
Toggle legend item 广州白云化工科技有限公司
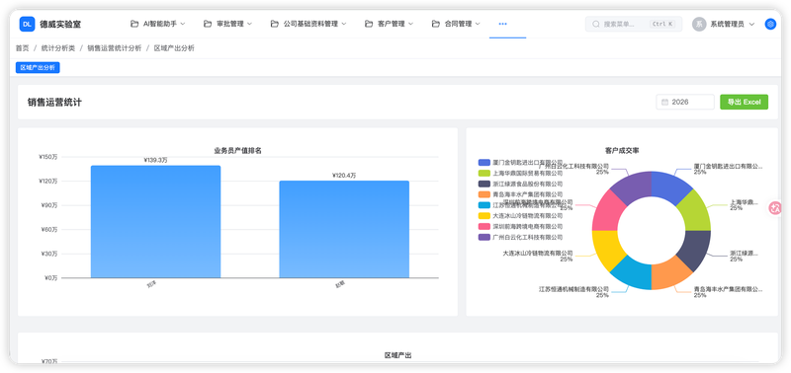click(x=520, y=237)
